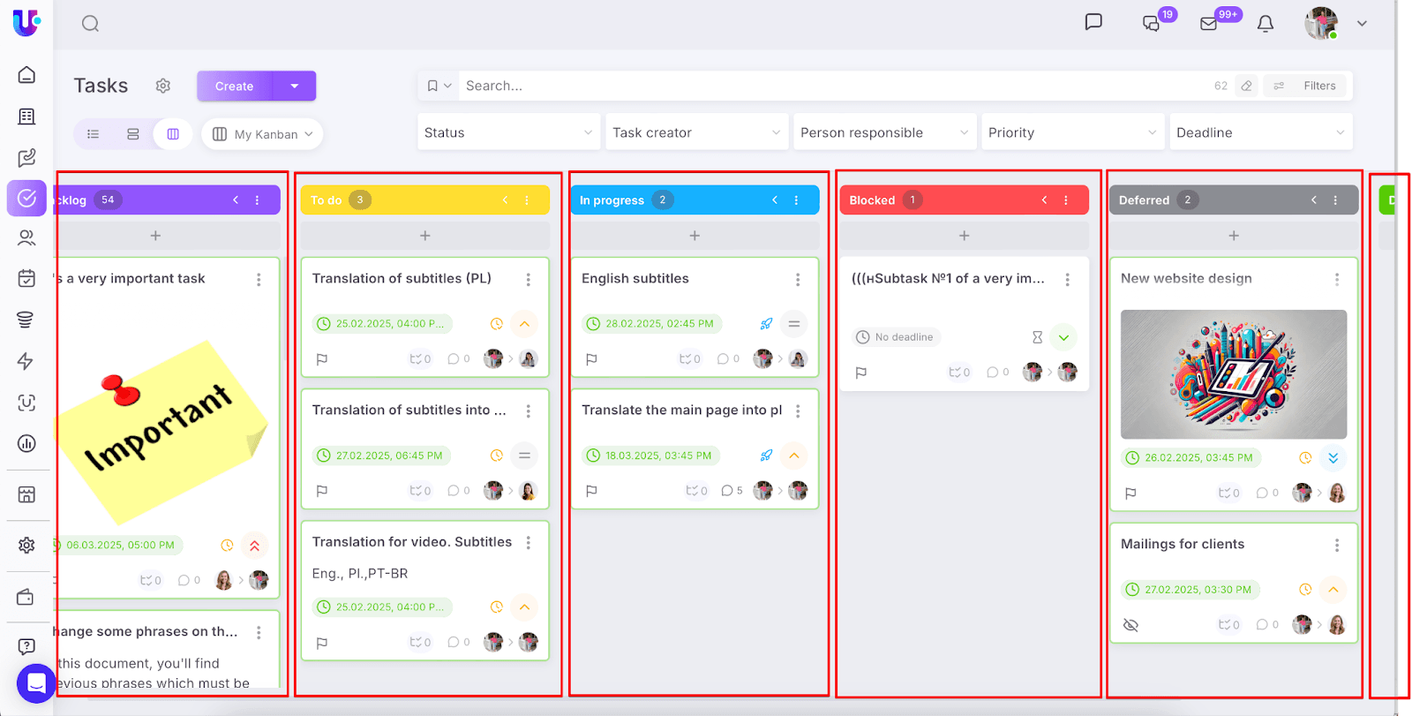Expand the Status filter dropdown
1412x716 pixels.
[508, 132]
